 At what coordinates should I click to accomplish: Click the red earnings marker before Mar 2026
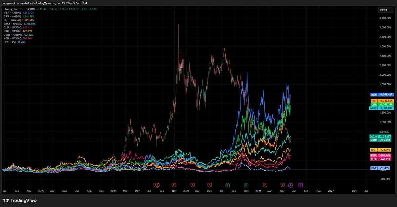(x=265, y=185)
